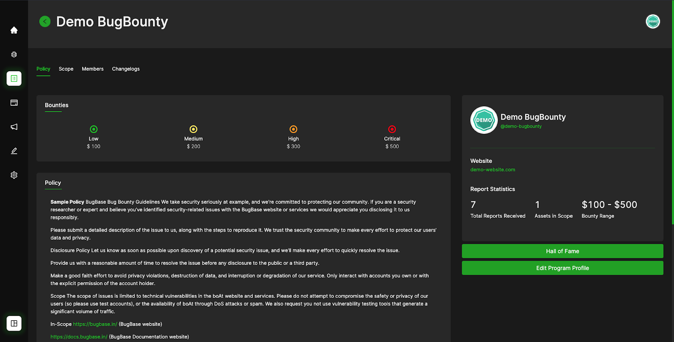Click the Website label in profile card
This screenshot has width=674, height=342.
481,161
